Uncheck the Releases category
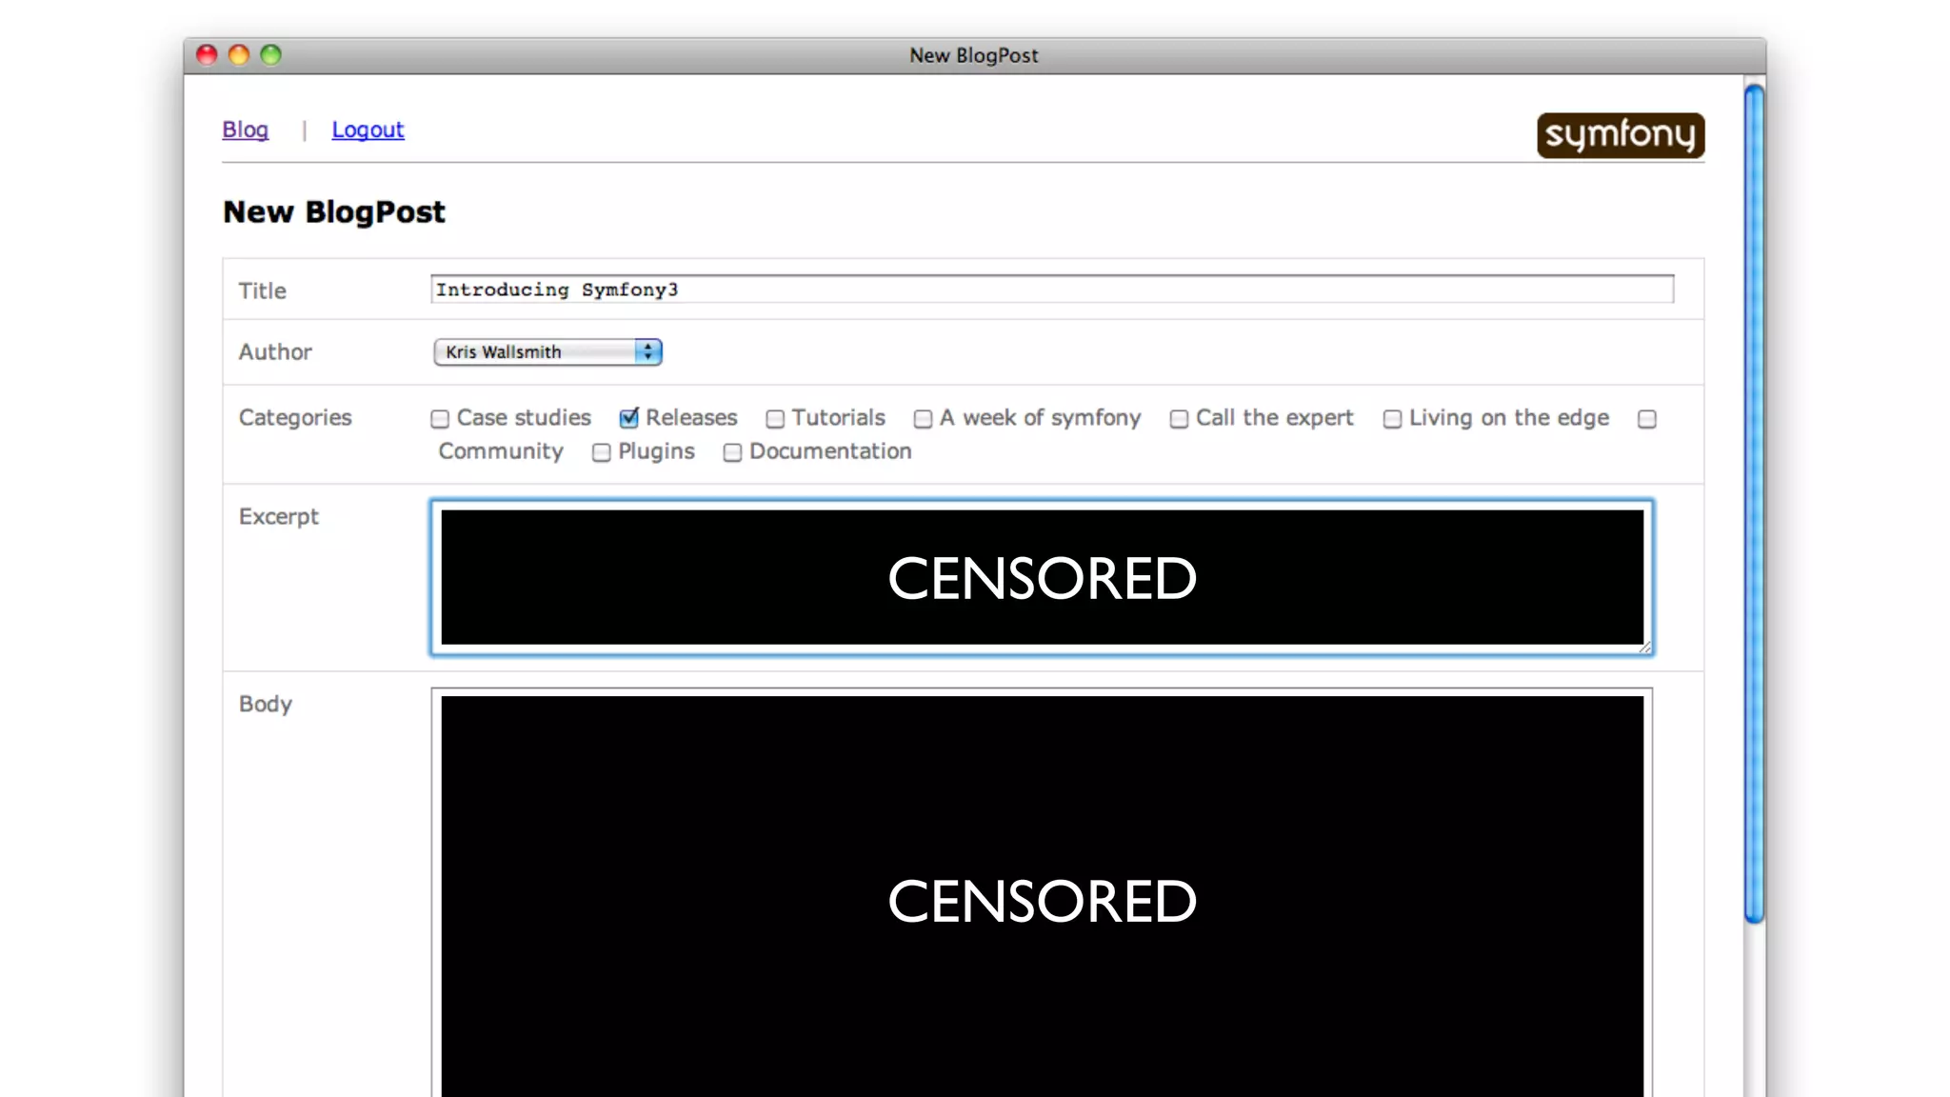The width and height of the screenshot is (1950, 1097). tap(628, 418)
